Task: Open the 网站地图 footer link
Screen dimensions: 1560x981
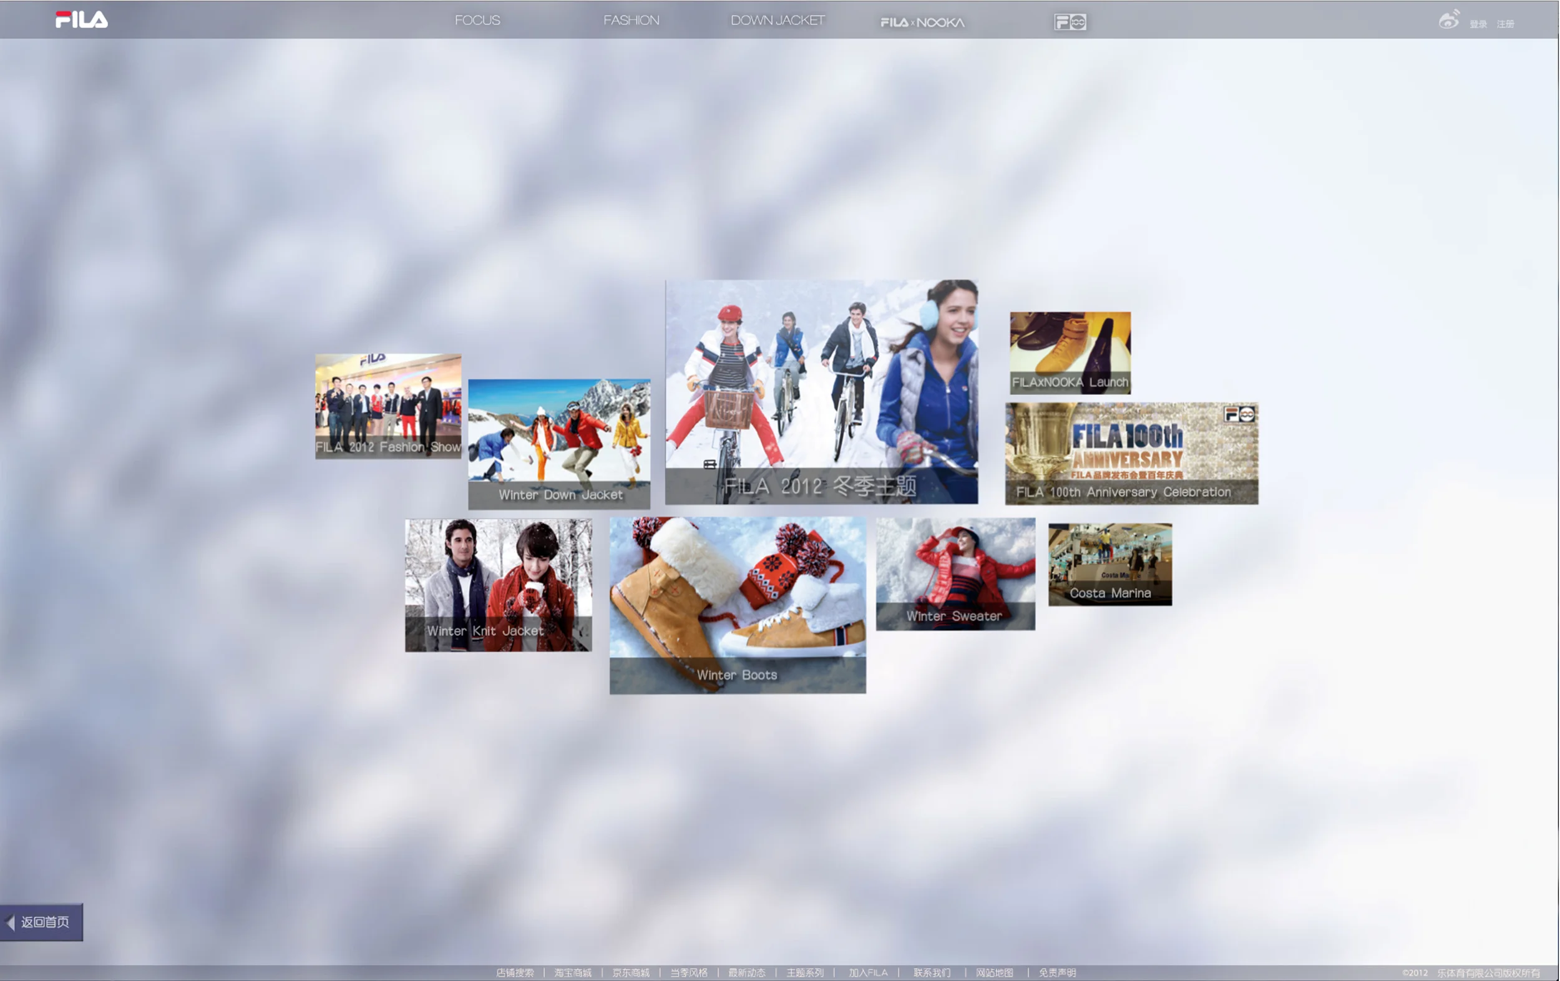Action: coord(995,973)
